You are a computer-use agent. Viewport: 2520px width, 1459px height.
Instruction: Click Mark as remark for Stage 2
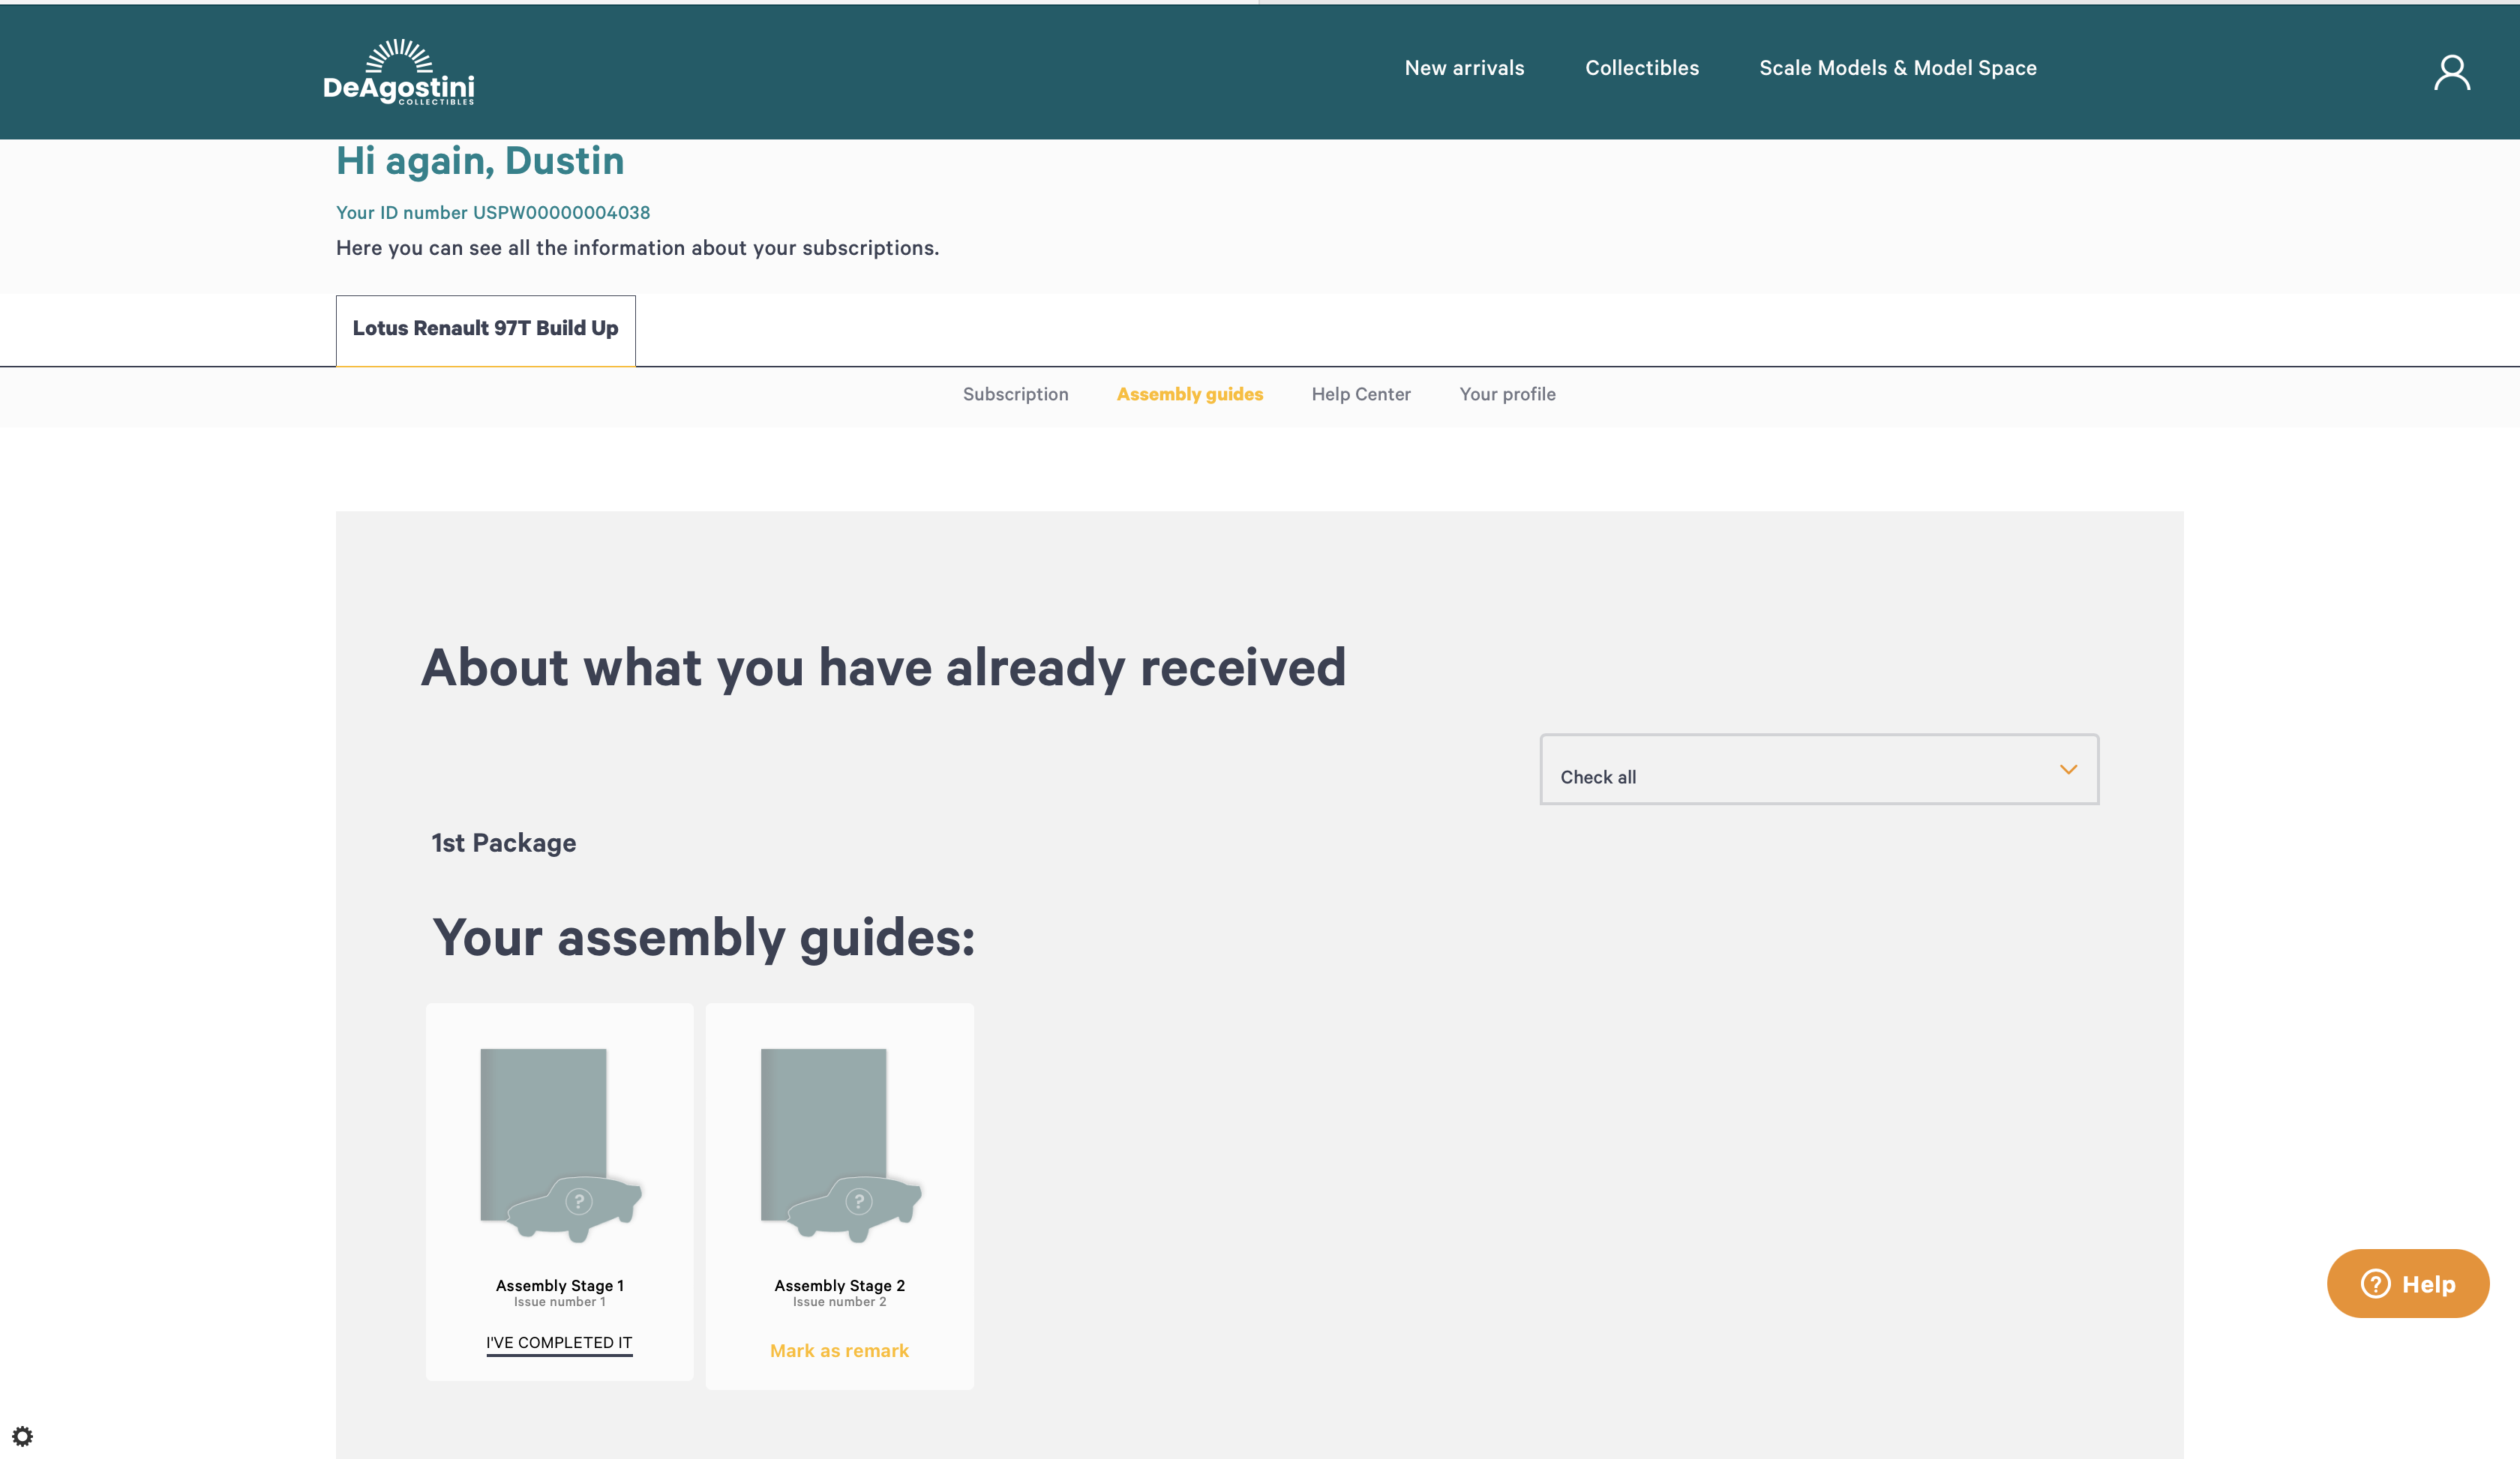click(839, 1350)
